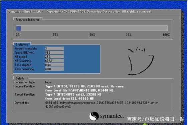Select the Details panel title
Image resolution: width=188 pixels, height=125 pixels.
(x=20, y=78)
